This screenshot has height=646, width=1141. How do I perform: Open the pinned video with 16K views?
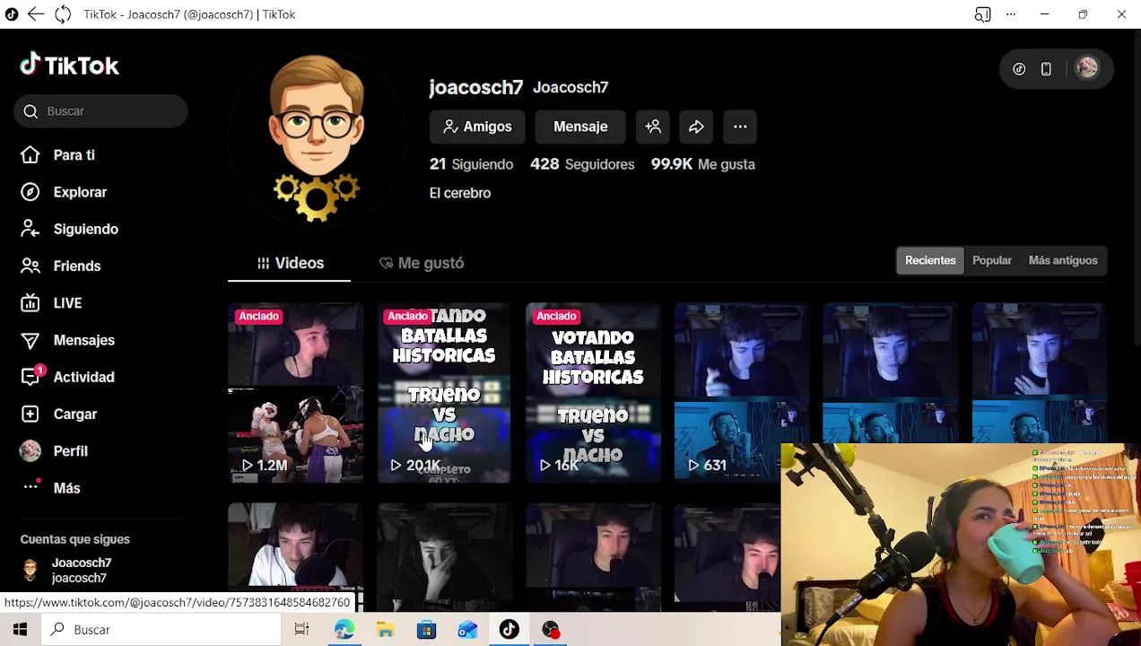point(593,393)
